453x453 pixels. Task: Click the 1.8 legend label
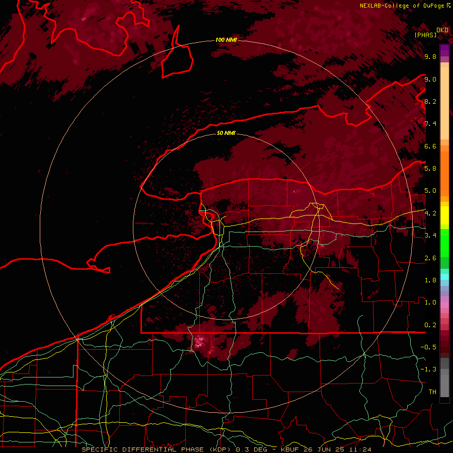click(x=430, y=280)
